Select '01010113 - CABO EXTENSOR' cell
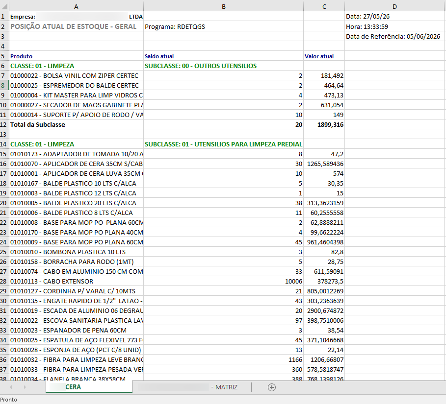The image size is (446, 404). coord(76,282)
